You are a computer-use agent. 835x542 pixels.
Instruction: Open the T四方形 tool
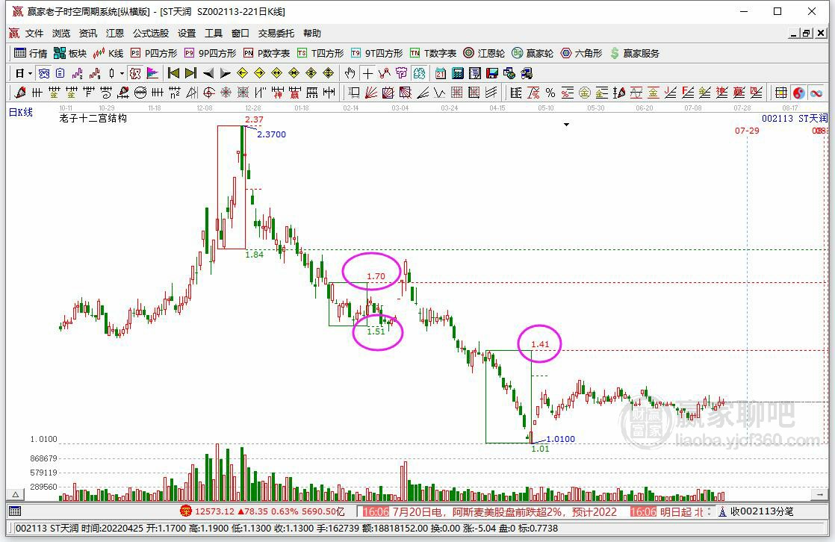320,53
